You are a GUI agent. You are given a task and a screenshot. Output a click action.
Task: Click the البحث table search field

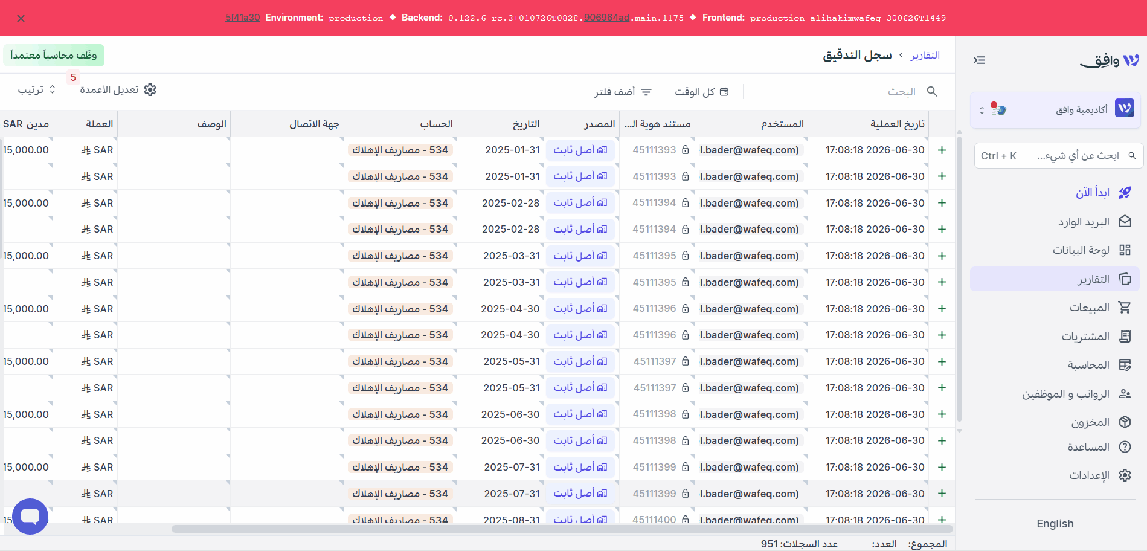coord(902,92)
